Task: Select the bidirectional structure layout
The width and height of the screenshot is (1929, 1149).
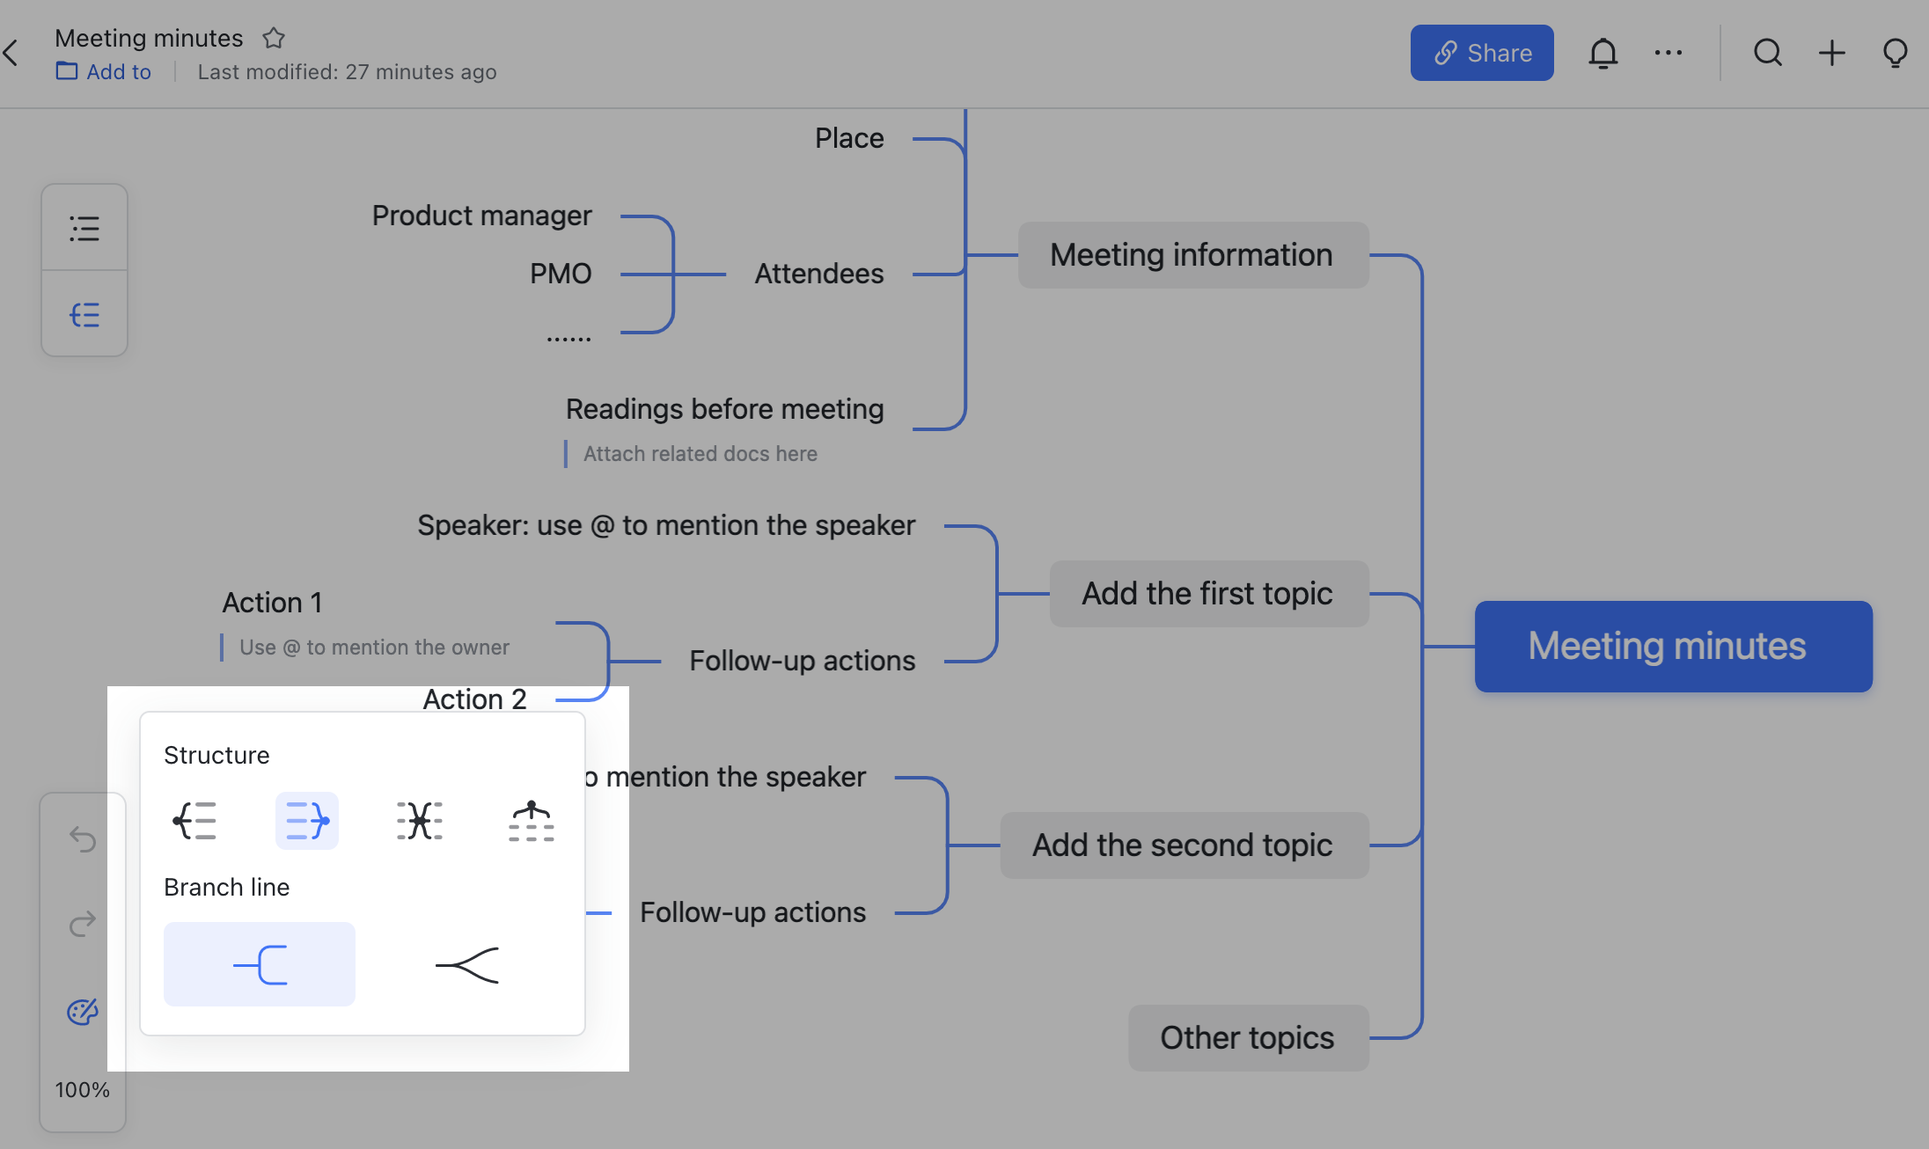Action: coord(419,821)
